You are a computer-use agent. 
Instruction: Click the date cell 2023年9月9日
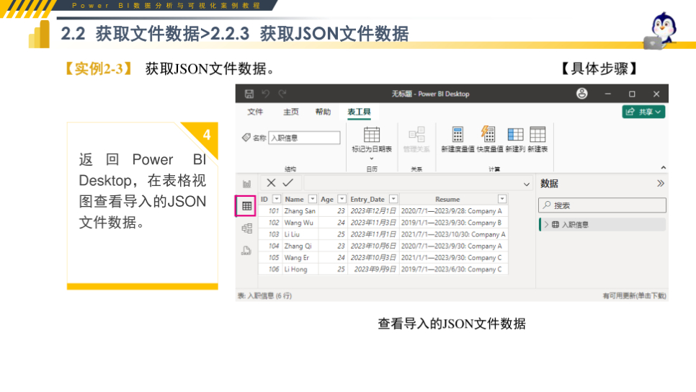(x=373, y=269)
